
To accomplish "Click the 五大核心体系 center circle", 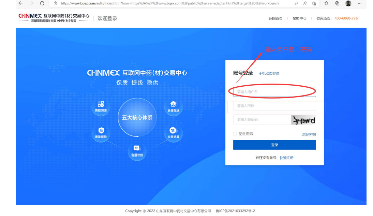I will (x=137, y=117).
